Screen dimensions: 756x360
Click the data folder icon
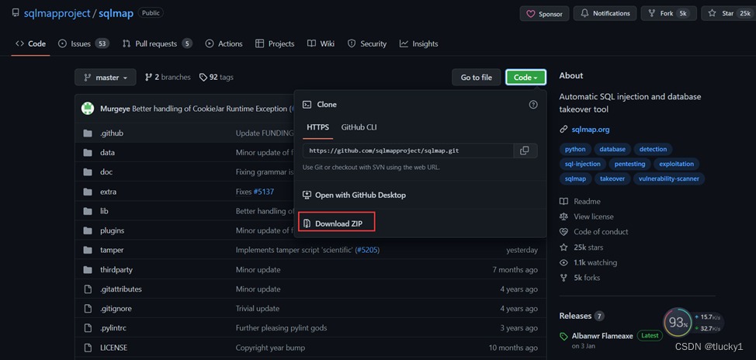coord(87,152)
